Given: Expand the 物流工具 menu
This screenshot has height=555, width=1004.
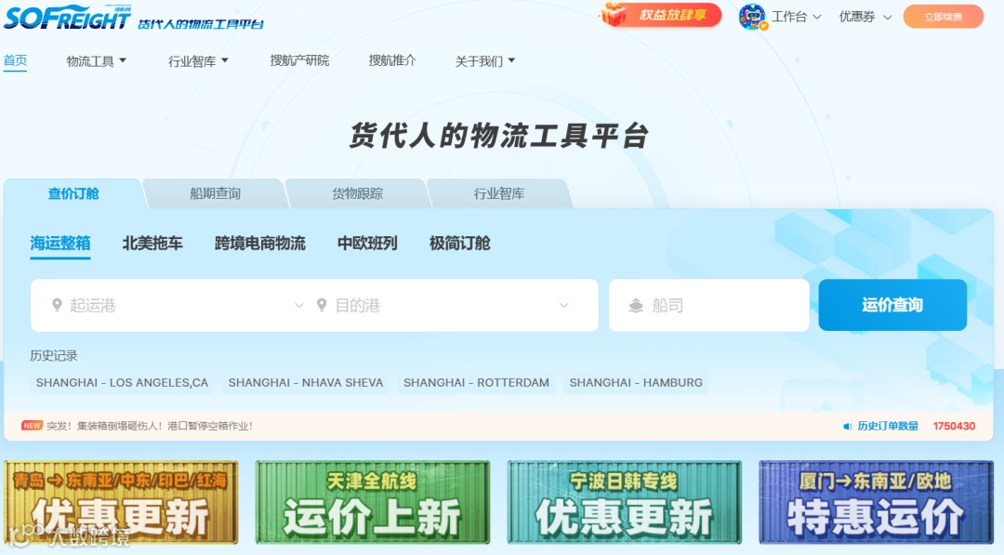Looking at the screenshot, I should tap(96, 59).
